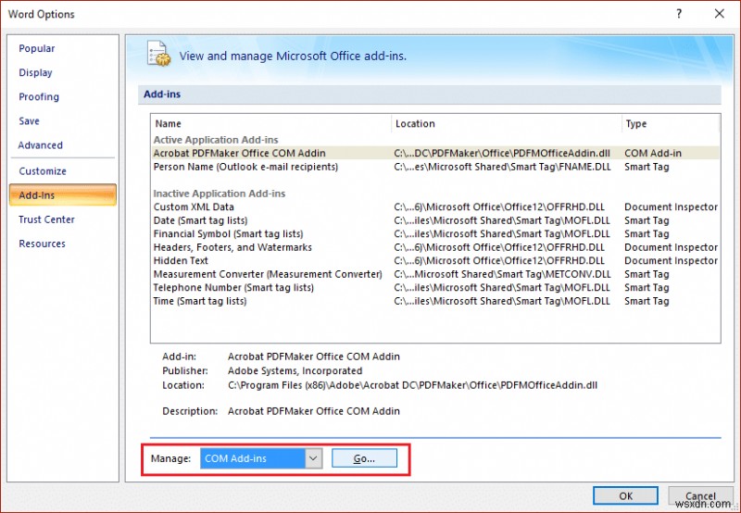Click the PDFMOfficeAddin.dll location cell

(x=502, y=153)
